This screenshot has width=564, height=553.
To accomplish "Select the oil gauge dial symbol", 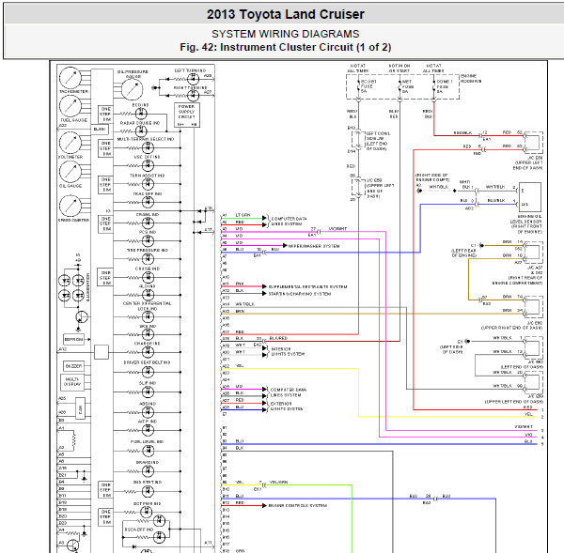I will pyautogui.click(x=70, y=172).
